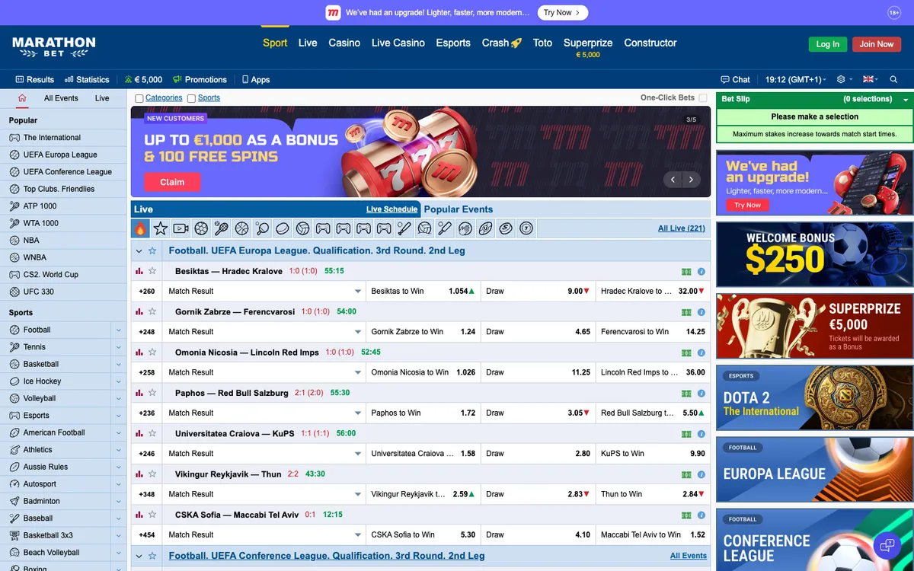Open info icon for Omonia Nicosia match
Image resolution: width=914 pixels, height=571 pixels.
click(701, 352)
